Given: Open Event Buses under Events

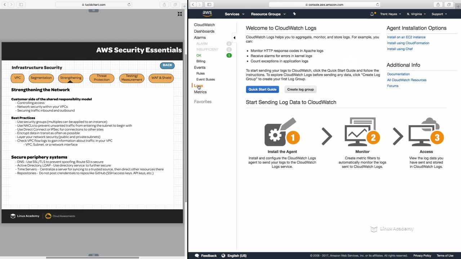Looking at the screenshot, I should (x=206, y=79).
